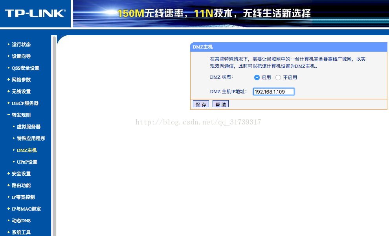The width and height of the screenshot is (389, 236).
Task: Open 运行状态 status page
Action: click(x=21, y=45)
